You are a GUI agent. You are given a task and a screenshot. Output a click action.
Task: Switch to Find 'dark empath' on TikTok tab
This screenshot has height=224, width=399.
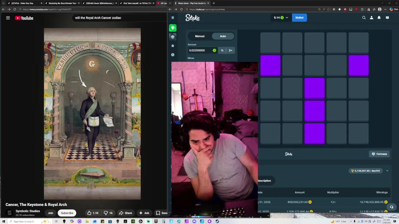[x=137, y=3]
